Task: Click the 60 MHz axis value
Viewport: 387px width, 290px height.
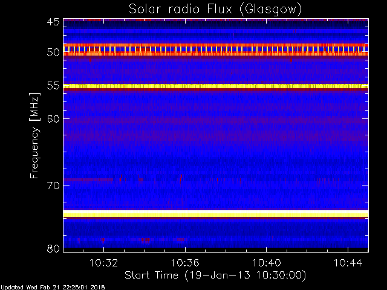Action: [53, 119]
